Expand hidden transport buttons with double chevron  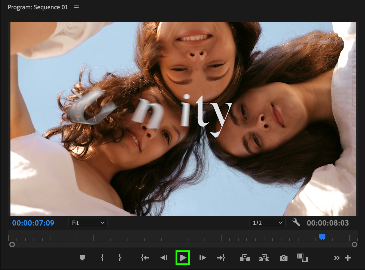[x=337, y=258]
